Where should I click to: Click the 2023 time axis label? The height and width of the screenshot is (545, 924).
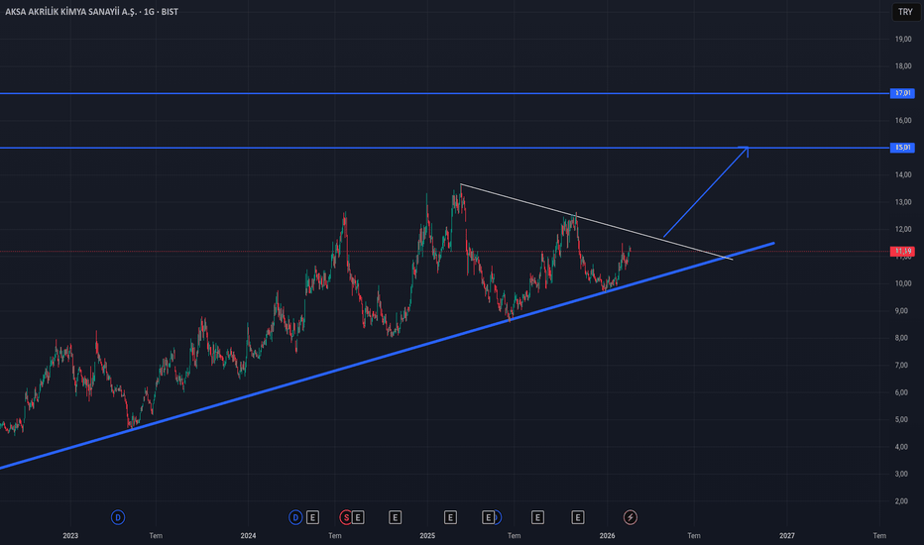(x=70, y=535)
